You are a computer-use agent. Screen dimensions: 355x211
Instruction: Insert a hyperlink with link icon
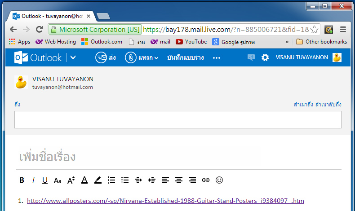206,180
